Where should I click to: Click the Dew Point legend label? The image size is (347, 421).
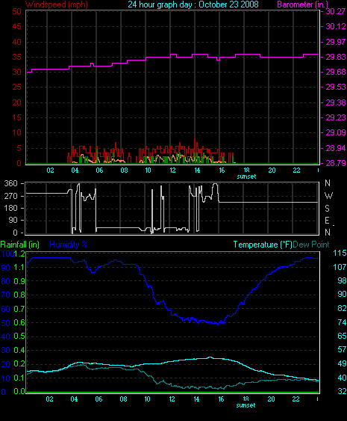click(x=311, y=245)
